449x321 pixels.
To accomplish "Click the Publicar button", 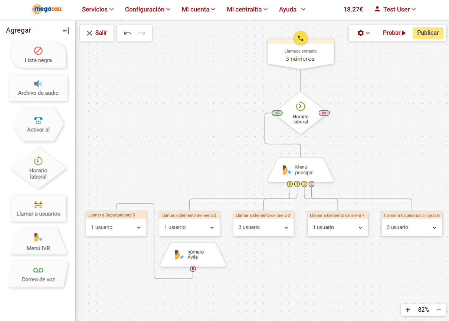I will coord(428,33).
